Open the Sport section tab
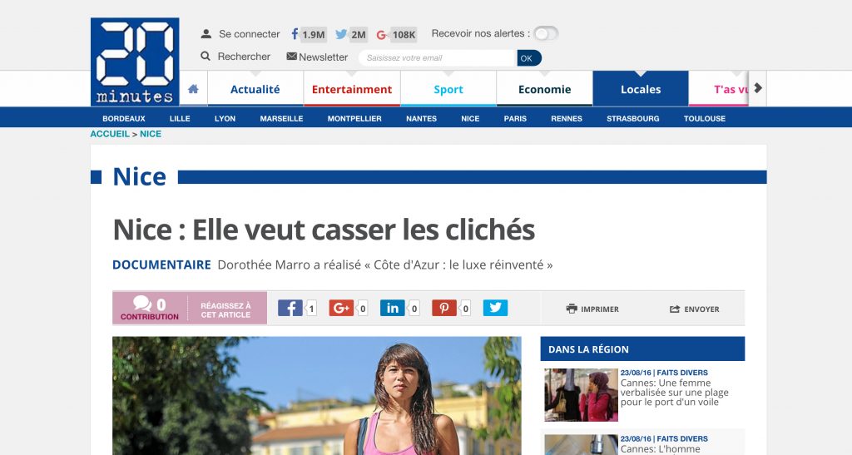Screen dimensions: 852x455 click(x=448, y=89)
